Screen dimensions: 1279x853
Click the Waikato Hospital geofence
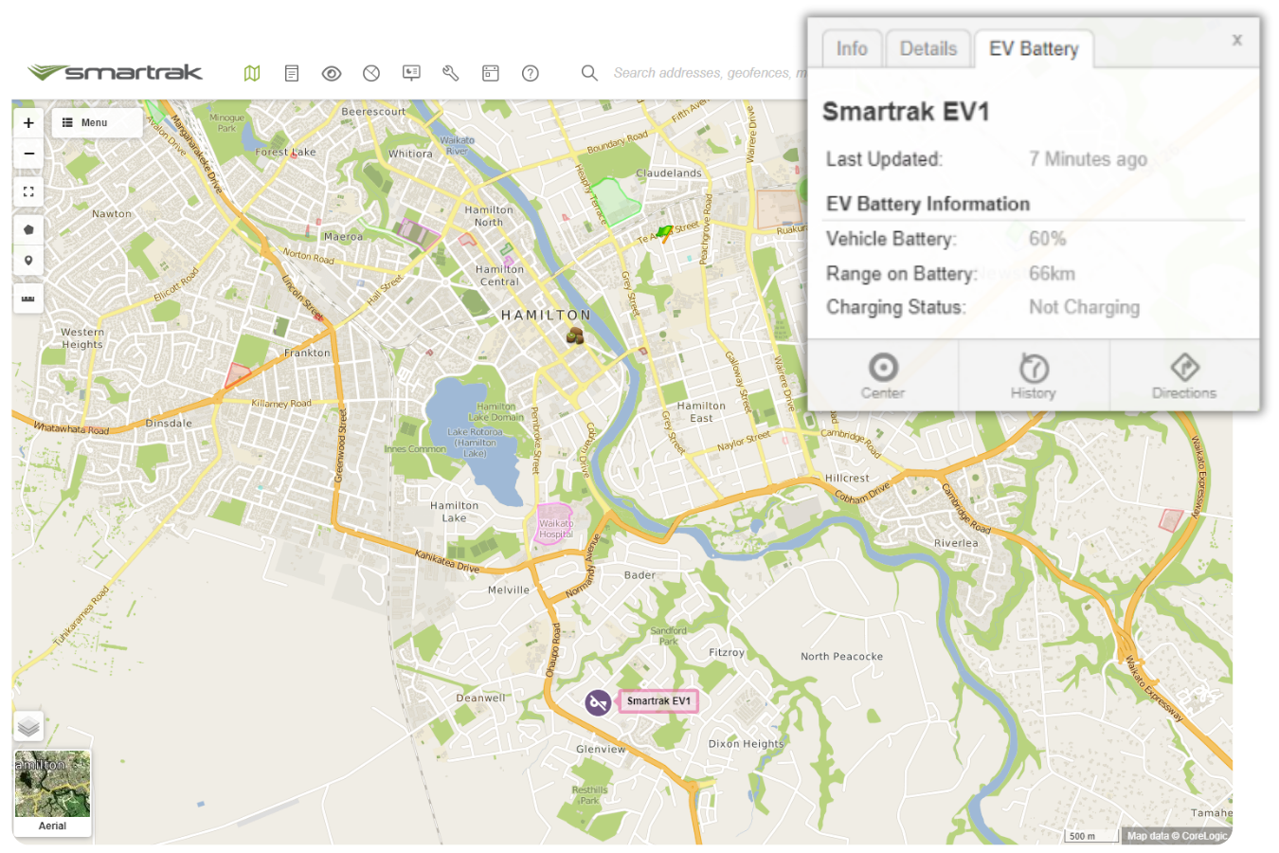[555, 525]
